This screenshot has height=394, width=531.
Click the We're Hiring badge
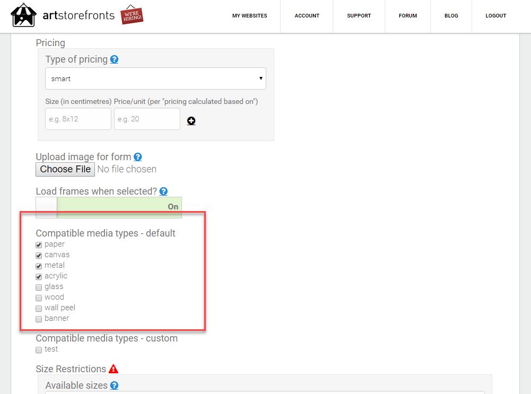tap(132, 14)
